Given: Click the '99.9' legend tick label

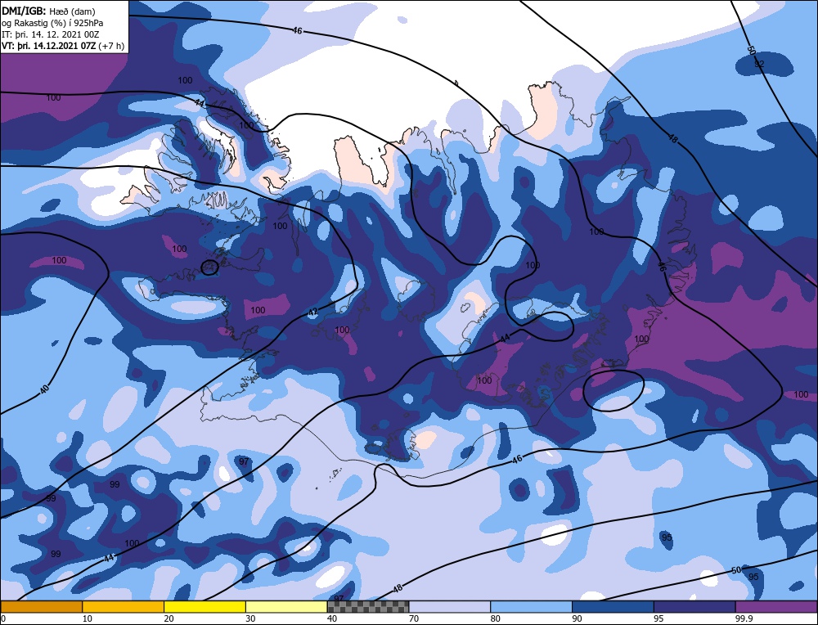Looking at the screenshot, I should 744,618.
